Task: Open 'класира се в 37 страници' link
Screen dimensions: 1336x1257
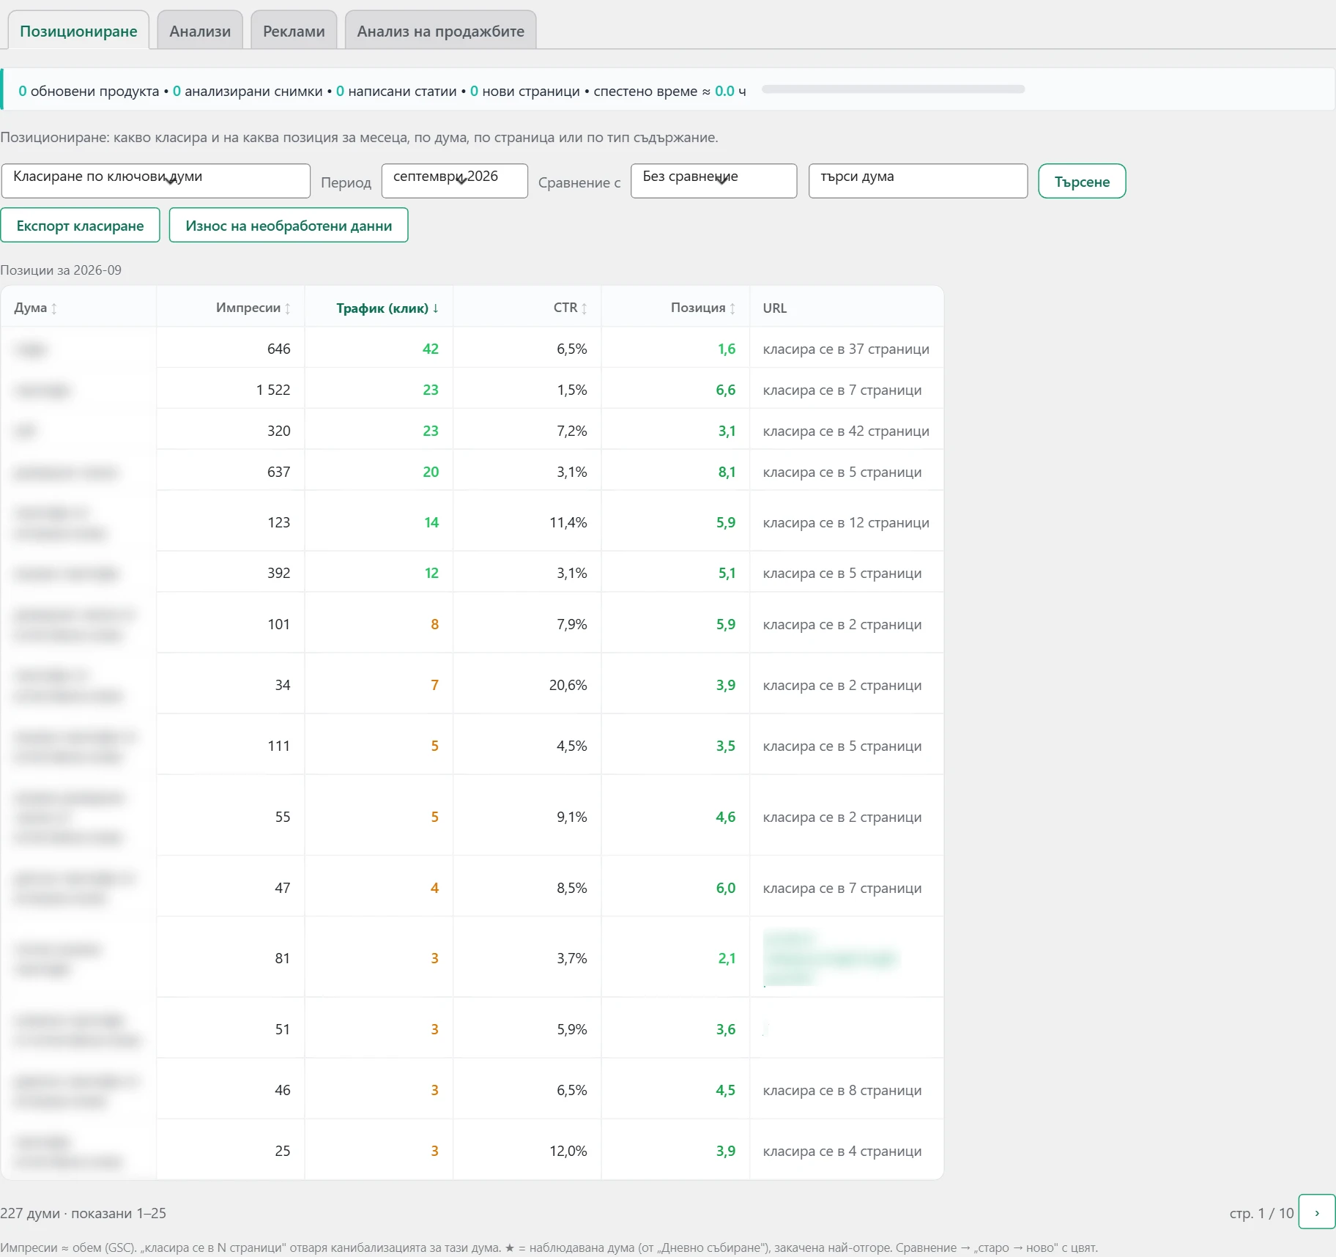Action: pyautogui.click(x=846, y=349)
